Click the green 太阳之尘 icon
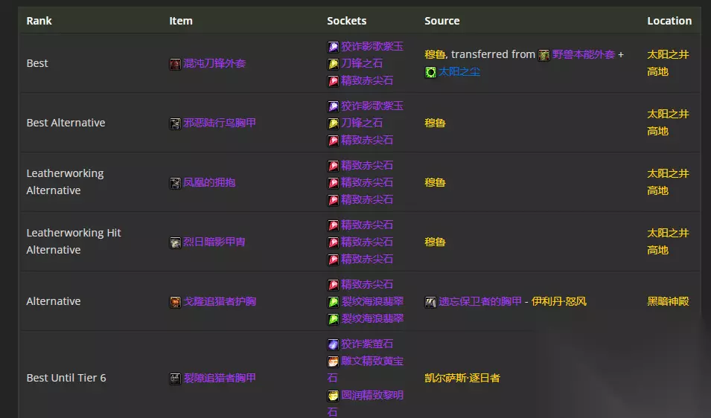711x418 pixels. pos(430,72)
